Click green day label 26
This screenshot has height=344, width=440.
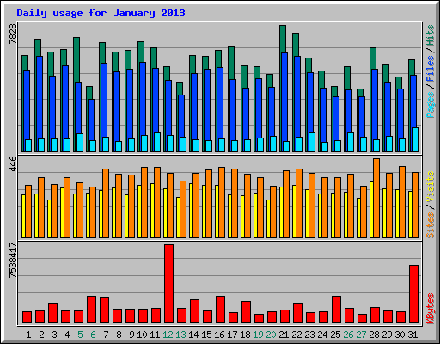point(348,335)
